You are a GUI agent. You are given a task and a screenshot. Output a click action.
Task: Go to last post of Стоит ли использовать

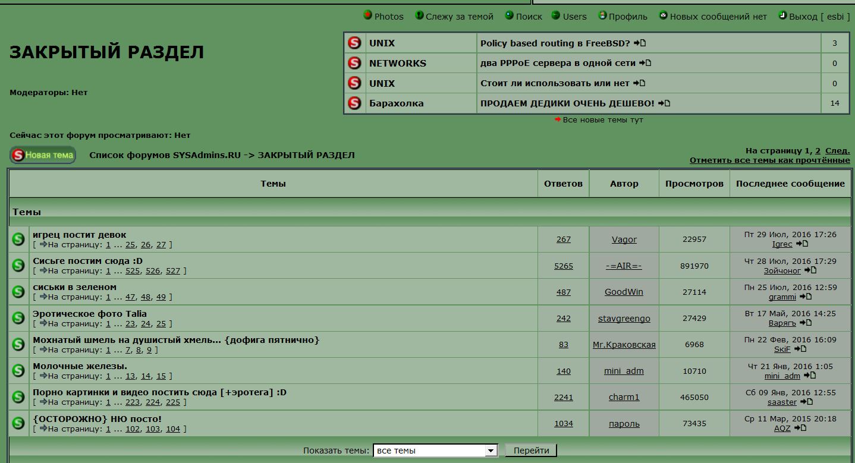pos(639,83)
